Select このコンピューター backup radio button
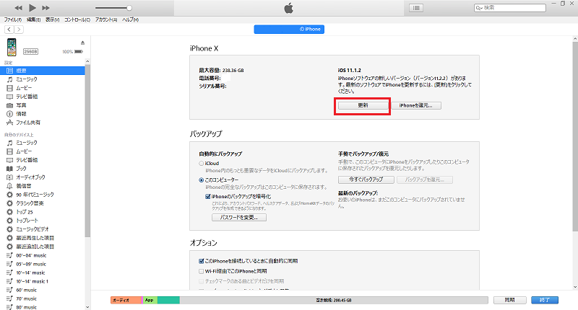This screenshot has width=578, height=310. point(202,180)
